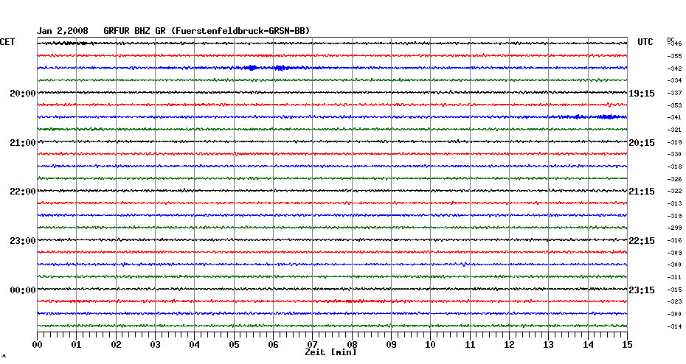The width and height of the screenshot is (686, 364).
Task: Click the DC offset value "-314"
Action: tap(675, 326)
